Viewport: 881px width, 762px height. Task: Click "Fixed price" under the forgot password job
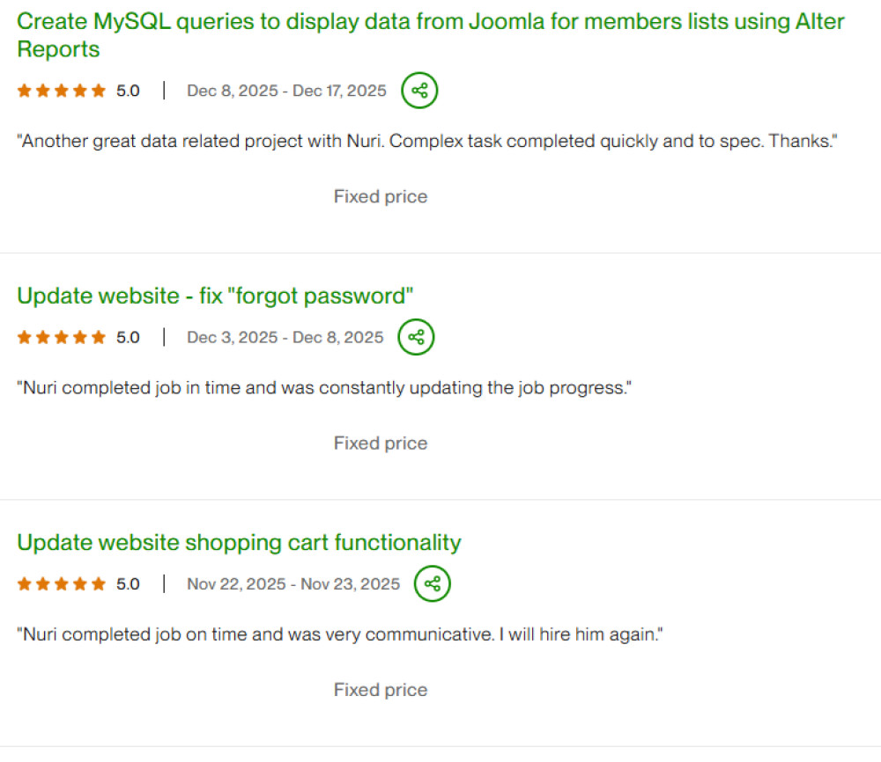pos(381,443)
